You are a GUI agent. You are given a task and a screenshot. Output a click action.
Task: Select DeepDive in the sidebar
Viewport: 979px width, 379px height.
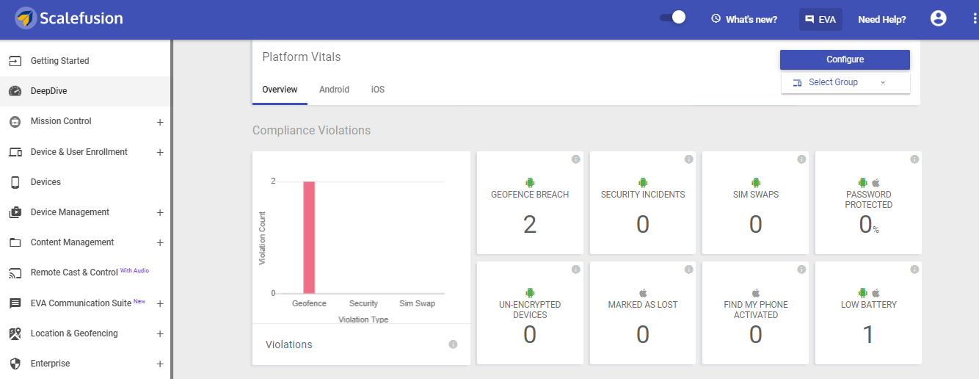coord(85,91)
